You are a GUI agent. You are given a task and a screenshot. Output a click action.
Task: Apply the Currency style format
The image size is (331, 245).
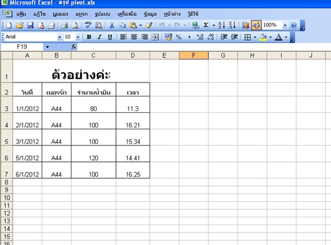[x=168, y=37]
